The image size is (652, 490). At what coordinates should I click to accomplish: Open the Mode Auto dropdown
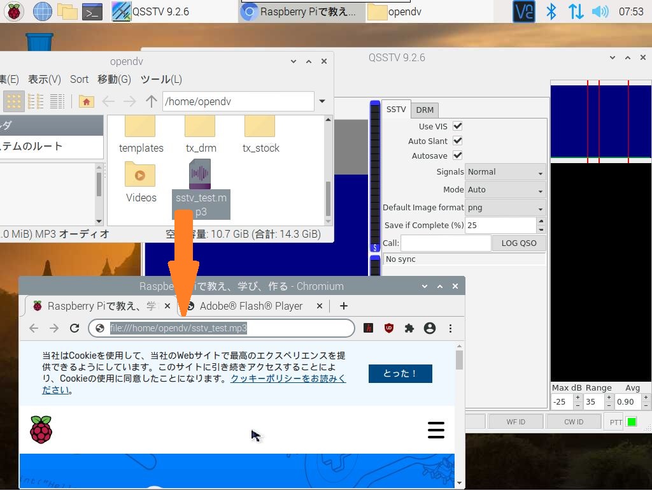(505, 190)
